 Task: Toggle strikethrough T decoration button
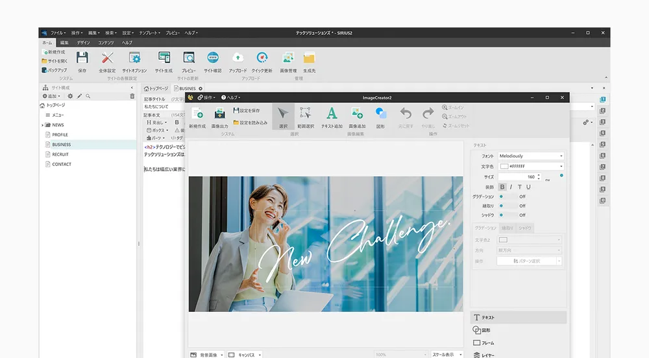(x=519, y=187)
